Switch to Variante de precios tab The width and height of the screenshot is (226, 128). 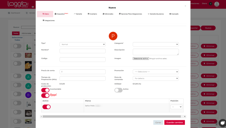click(156, 14)
